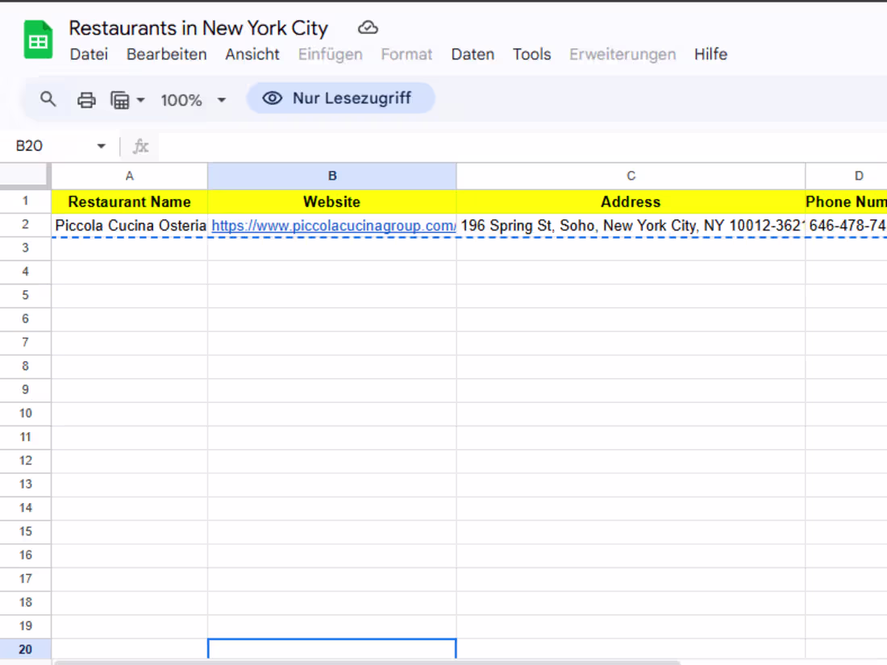
Task: Select row 13 header
Action: [x=26, y=484]
